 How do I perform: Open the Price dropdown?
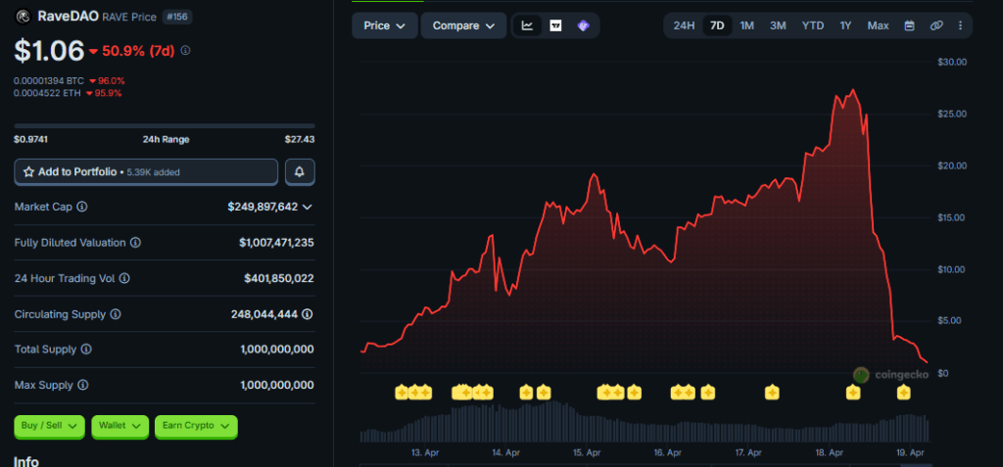click(384, 25)
